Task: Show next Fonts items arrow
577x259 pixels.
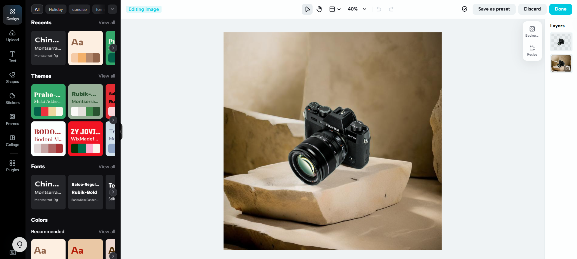Action: tap(113, 192)
